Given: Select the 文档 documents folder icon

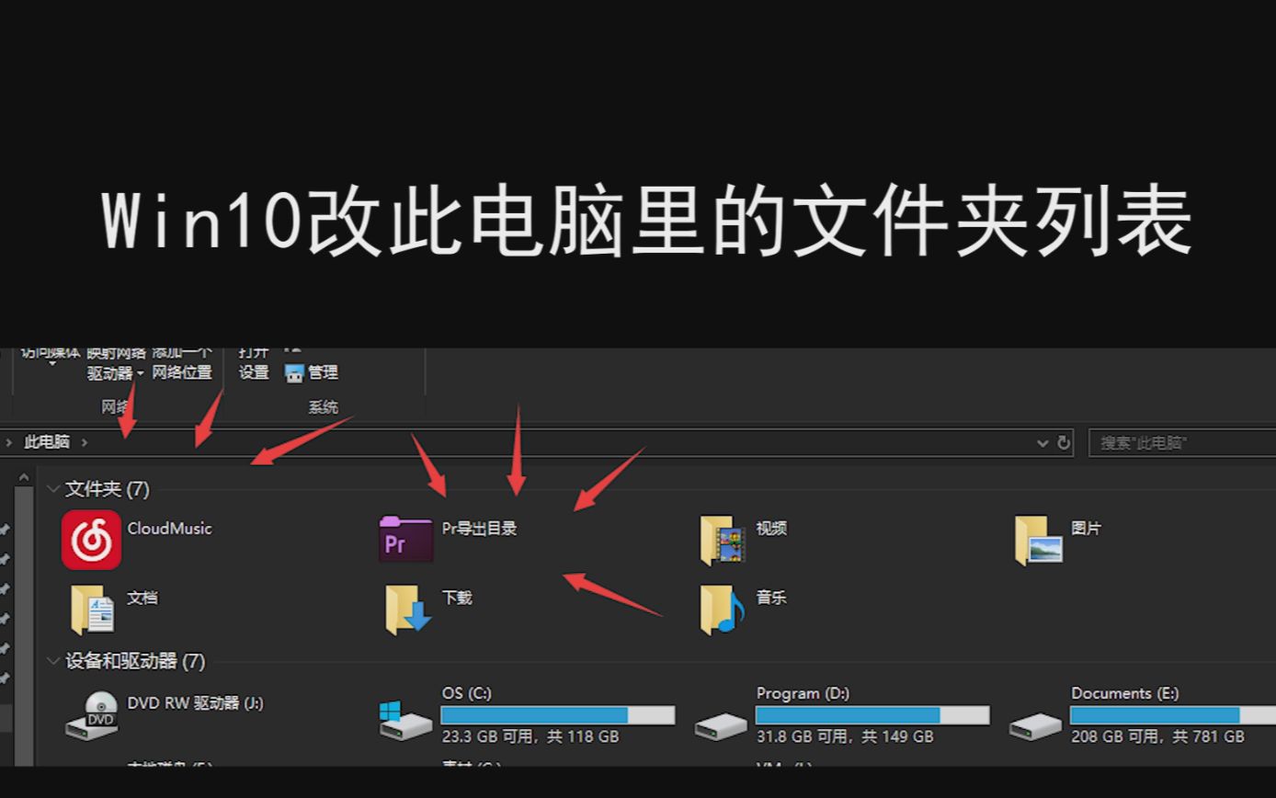Looking at the screenshot, I should tap(93, 610).
